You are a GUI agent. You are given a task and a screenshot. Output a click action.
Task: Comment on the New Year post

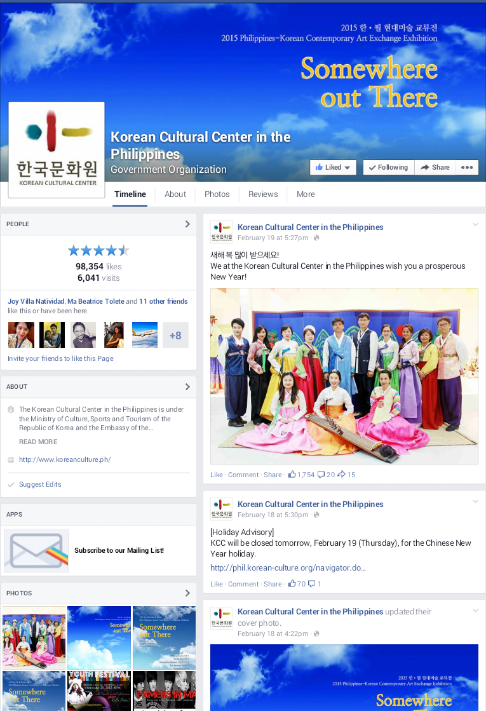click(x=243, y=475)
